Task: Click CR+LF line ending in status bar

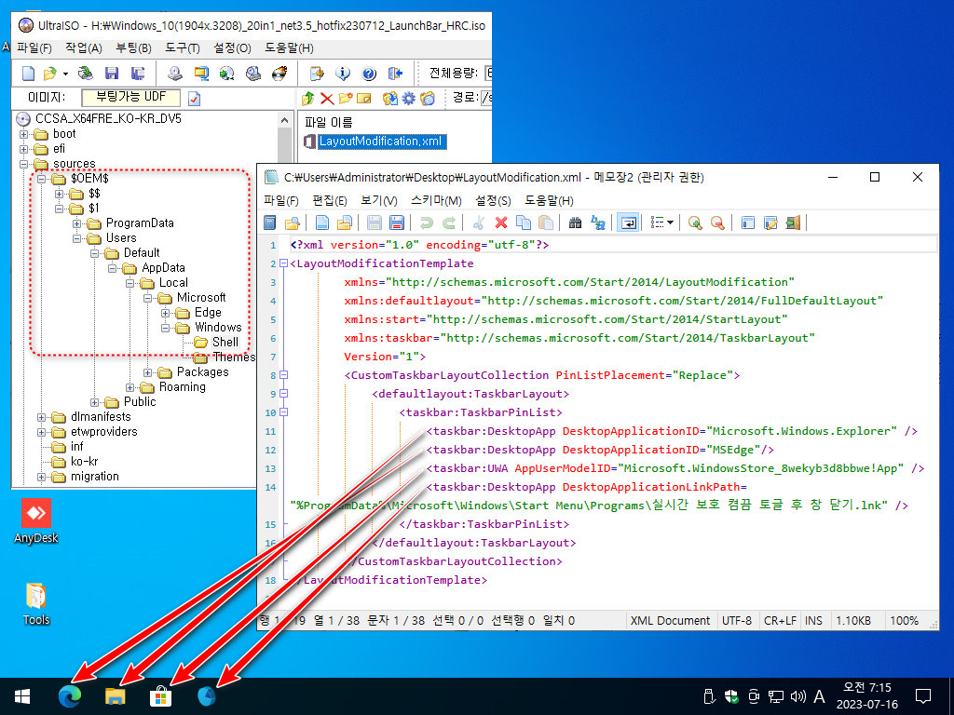Action: tap(780, 621)
